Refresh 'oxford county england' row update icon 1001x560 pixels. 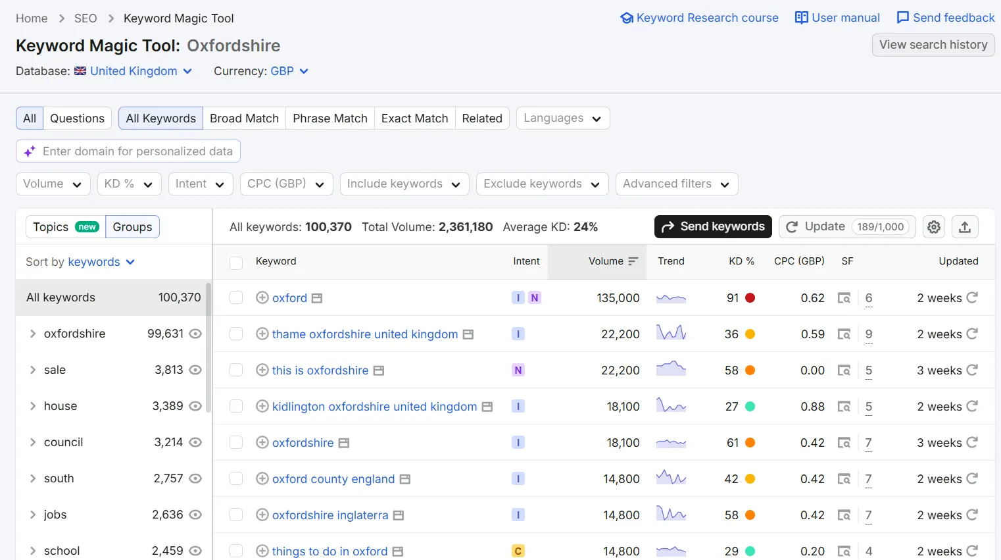click(972, 478)
